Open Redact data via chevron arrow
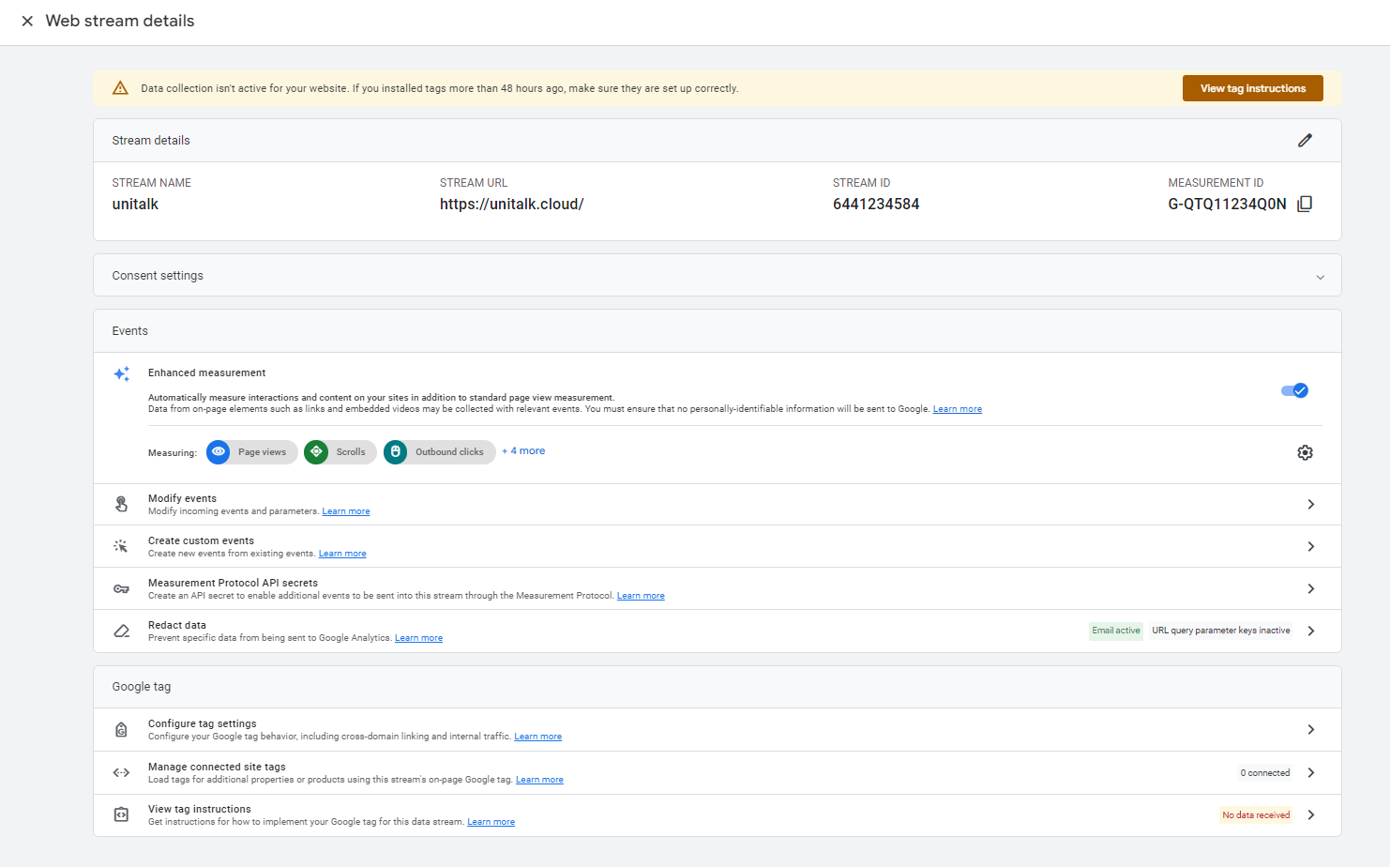This screenshot has height=867, width=1390. pos(1310,631)
